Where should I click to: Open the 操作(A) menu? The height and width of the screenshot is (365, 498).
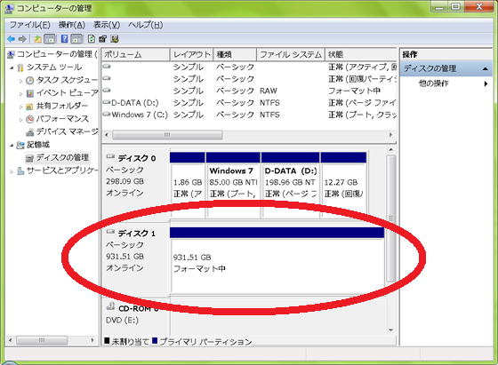coord(72,25)
